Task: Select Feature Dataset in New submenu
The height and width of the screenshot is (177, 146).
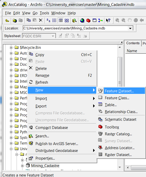Action: coord(121,91)
